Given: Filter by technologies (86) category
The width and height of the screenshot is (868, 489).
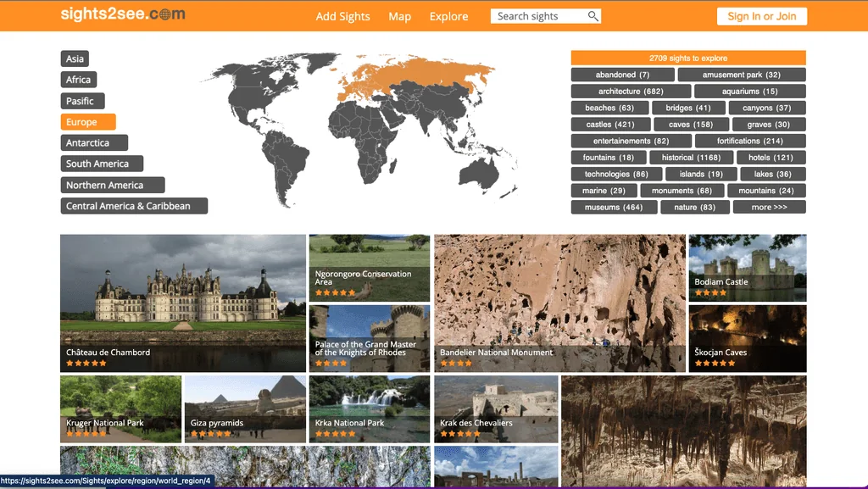Looking at the screenshot, I should [617, 175].
